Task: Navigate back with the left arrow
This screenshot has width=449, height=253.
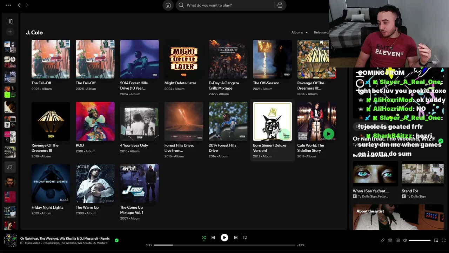Action: (x=19, y=5)
